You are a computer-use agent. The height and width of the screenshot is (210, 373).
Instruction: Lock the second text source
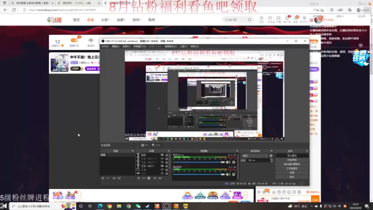tap(166, 159)
